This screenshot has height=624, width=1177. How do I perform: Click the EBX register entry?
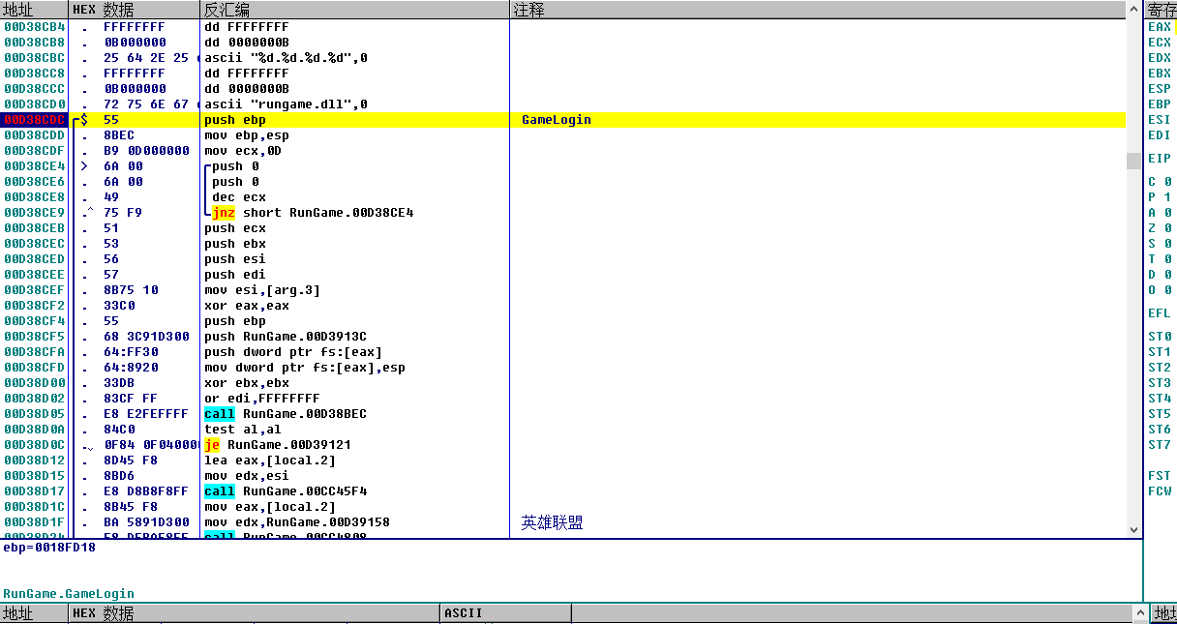(1160, 74)
